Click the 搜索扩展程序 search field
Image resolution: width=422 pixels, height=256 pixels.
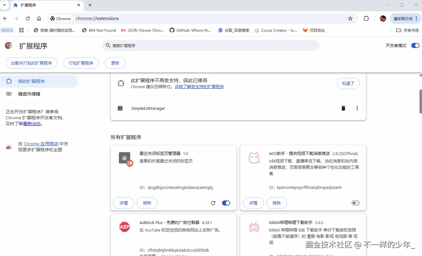(x=211, y=45)
